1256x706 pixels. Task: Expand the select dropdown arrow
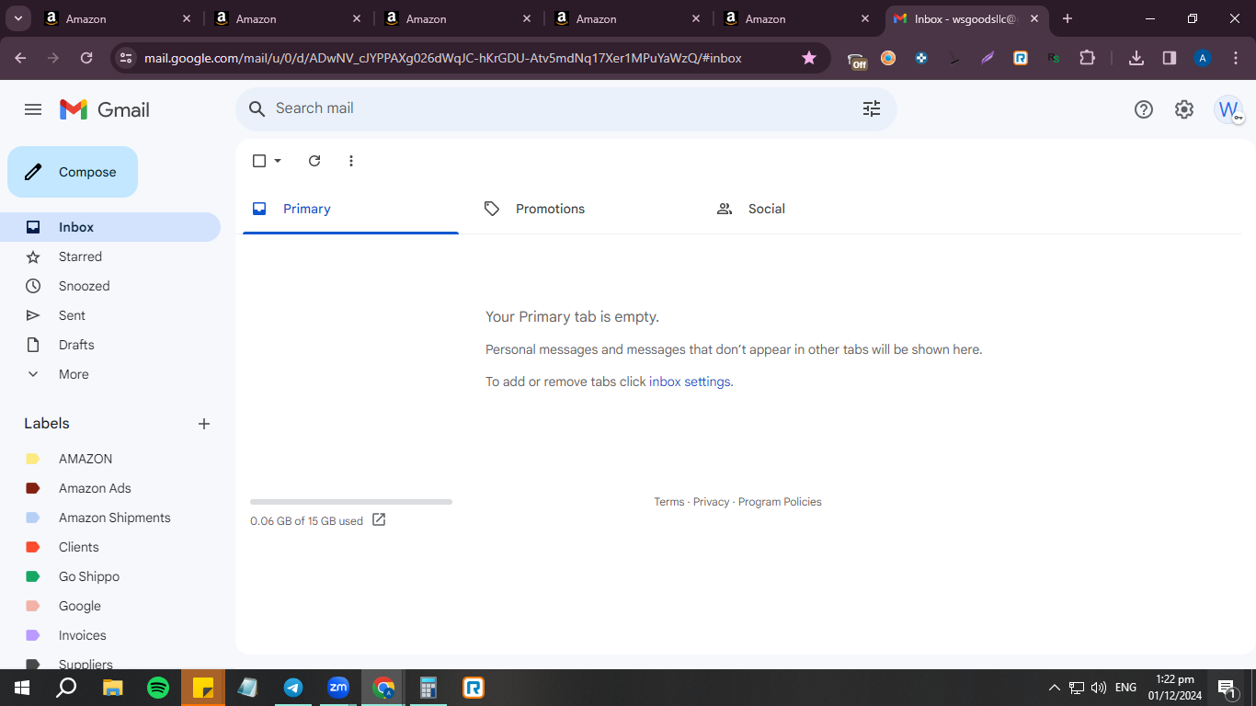tap(278, 161)
